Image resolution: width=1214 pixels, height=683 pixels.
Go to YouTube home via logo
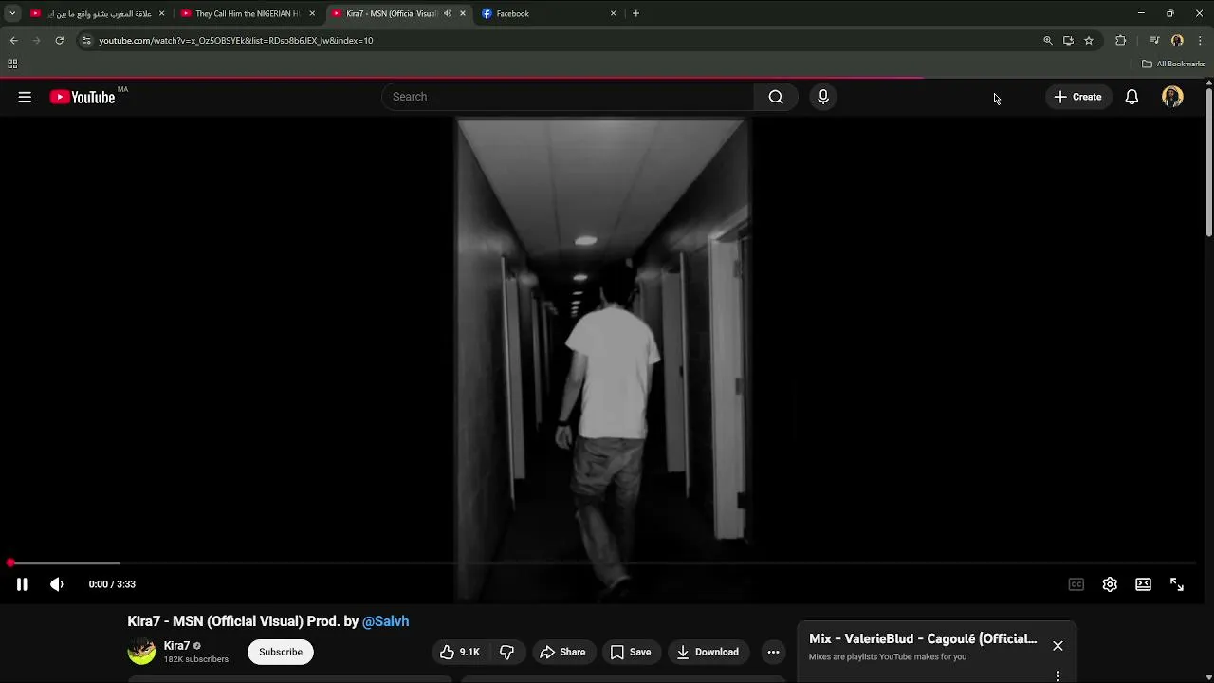83,97
